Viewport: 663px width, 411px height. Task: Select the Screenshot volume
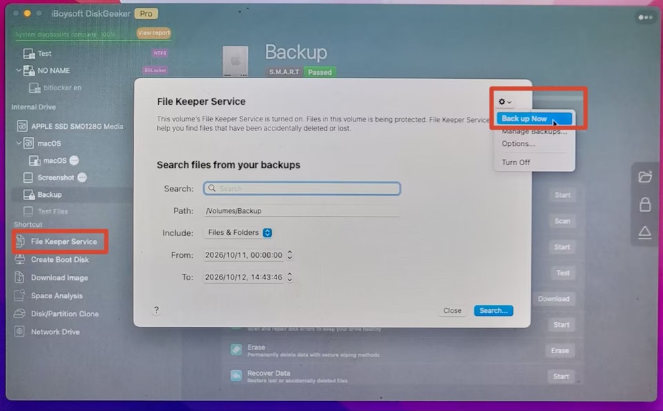[x=56, y=178]
